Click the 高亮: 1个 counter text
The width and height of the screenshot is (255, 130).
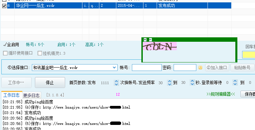94,44
